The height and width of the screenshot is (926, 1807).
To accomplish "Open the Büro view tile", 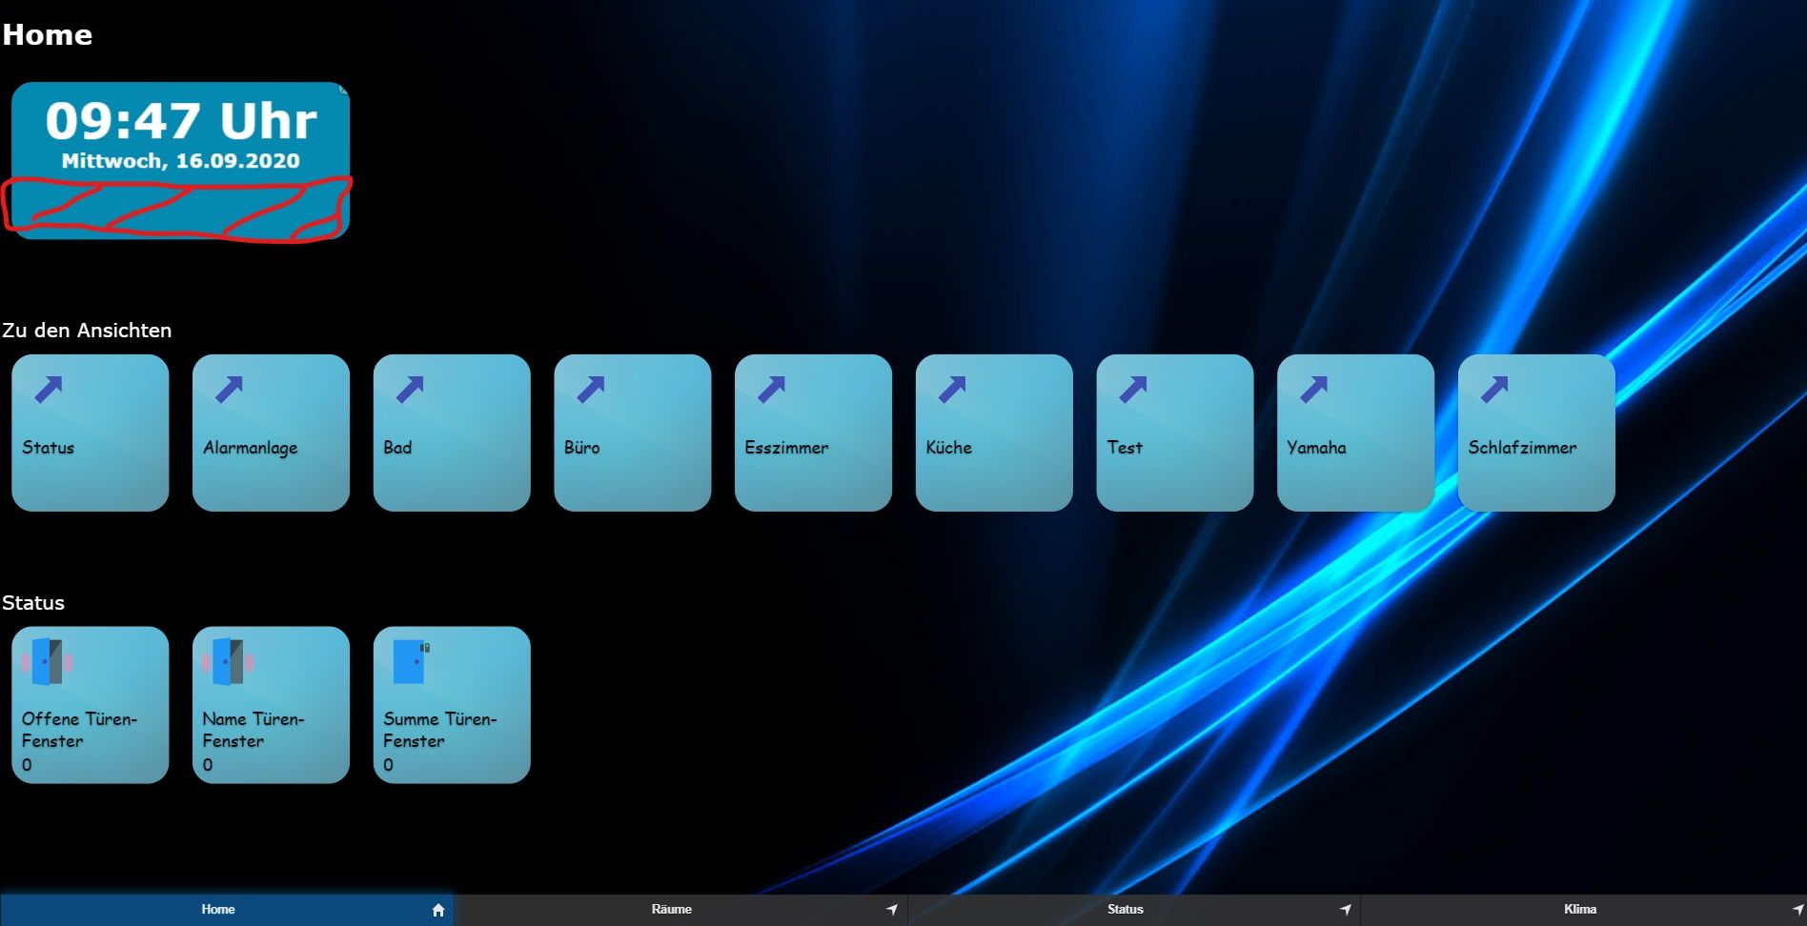I will (x=633, y=433).
